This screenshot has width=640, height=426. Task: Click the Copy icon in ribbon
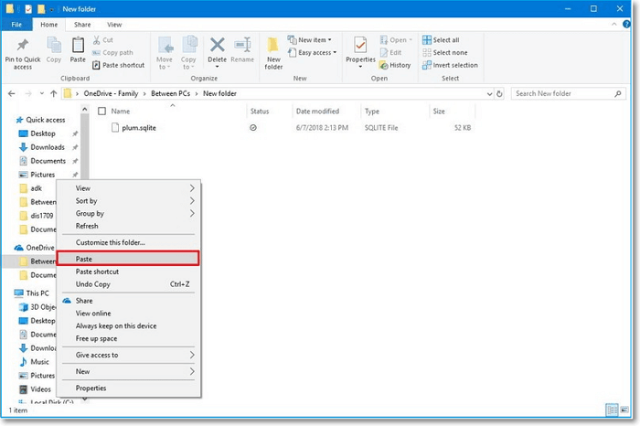pyautogui.click(x=54, y=48)
